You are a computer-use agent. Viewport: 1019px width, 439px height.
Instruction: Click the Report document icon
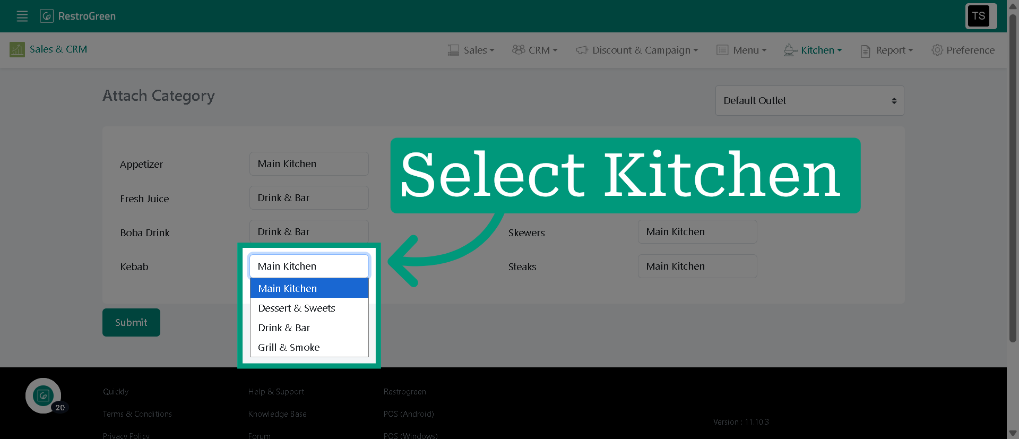[x=865, y=50]
